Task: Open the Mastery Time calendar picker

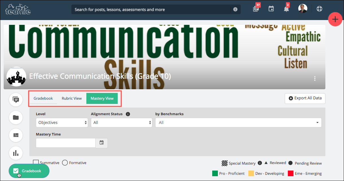Action: click(x=102, y=143)
